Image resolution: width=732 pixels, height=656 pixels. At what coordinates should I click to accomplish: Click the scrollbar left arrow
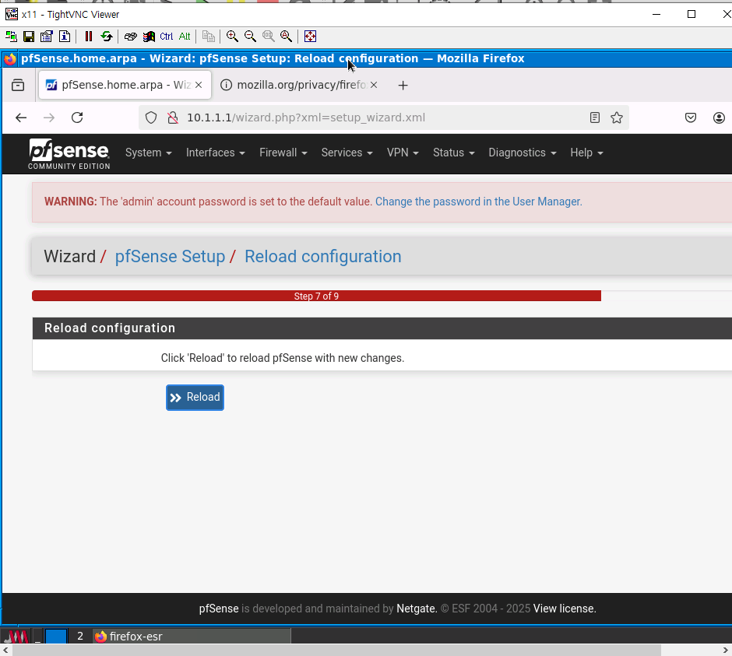[x=5, y=651]
